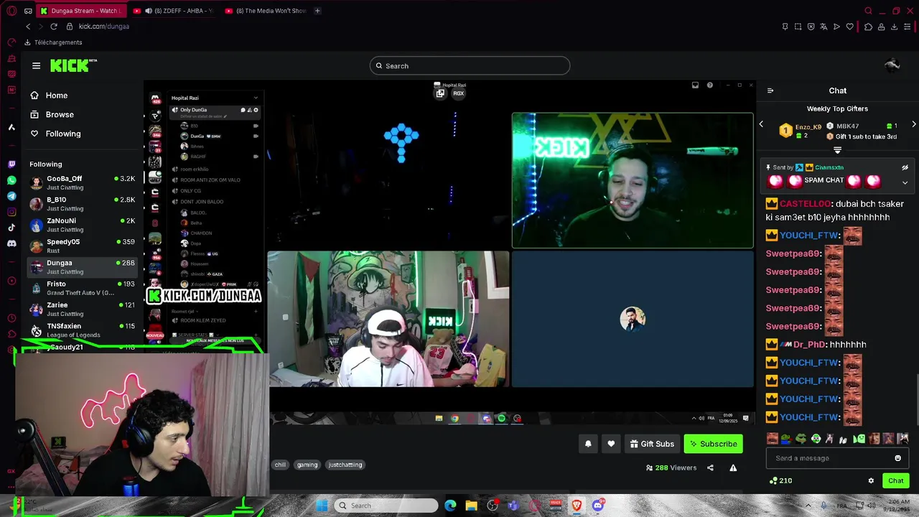Viewport: 919px width, 517px height.
Task: Switch to ZDEFF - AHBA YouTube tab
Action: (x=174, y=11)
